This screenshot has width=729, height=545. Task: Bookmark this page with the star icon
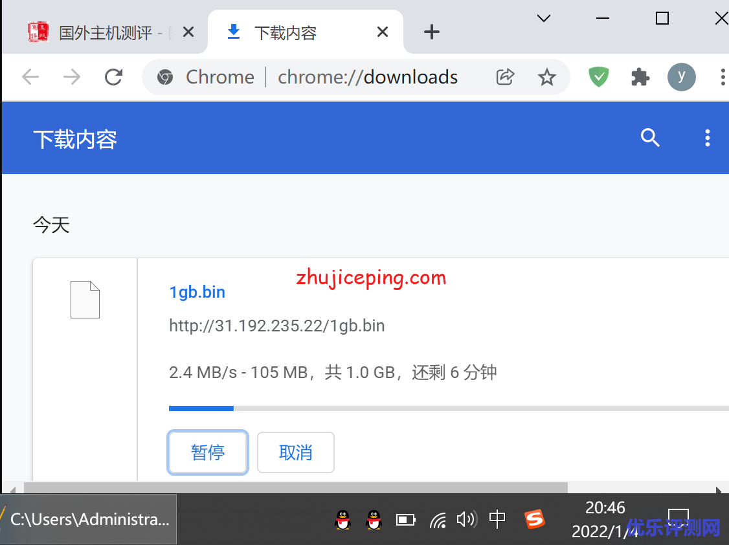(547, 78)
